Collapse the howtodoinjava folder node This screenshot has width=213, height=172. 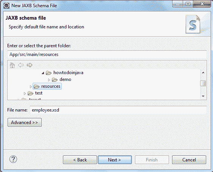tap(43, 73)
